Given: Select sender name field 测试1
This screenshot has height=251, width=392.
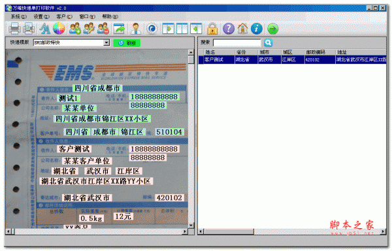Looking at the screenshot, I should [x=69, y=98].
